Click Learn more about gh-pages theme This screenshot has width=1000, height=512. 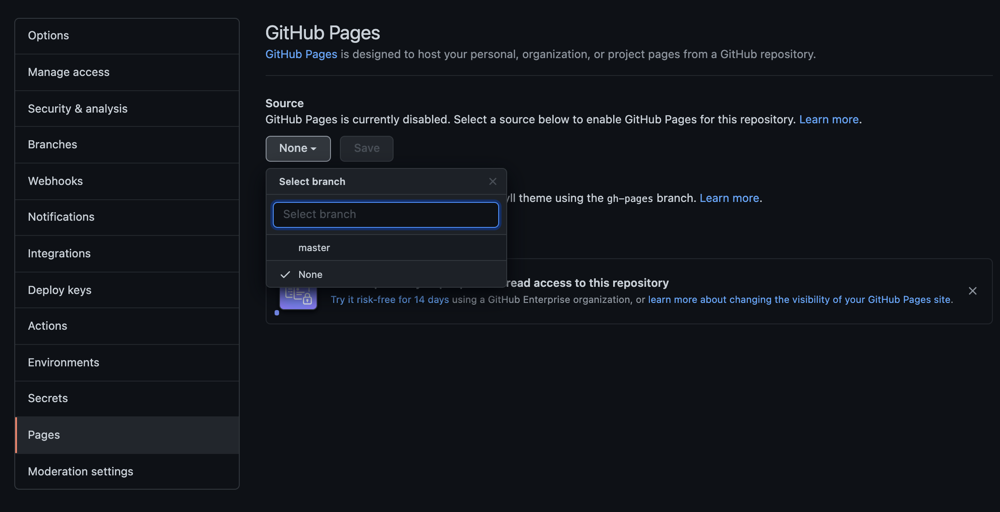pos(729,198)
